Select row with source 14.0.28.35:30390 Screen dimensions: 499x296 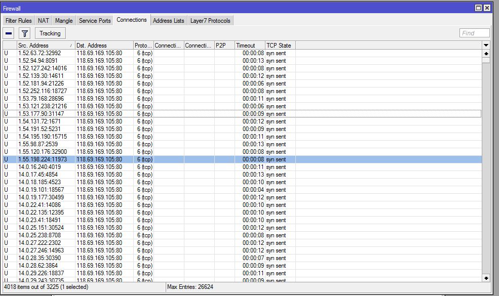pyautogui.click(x=242, y=258)
